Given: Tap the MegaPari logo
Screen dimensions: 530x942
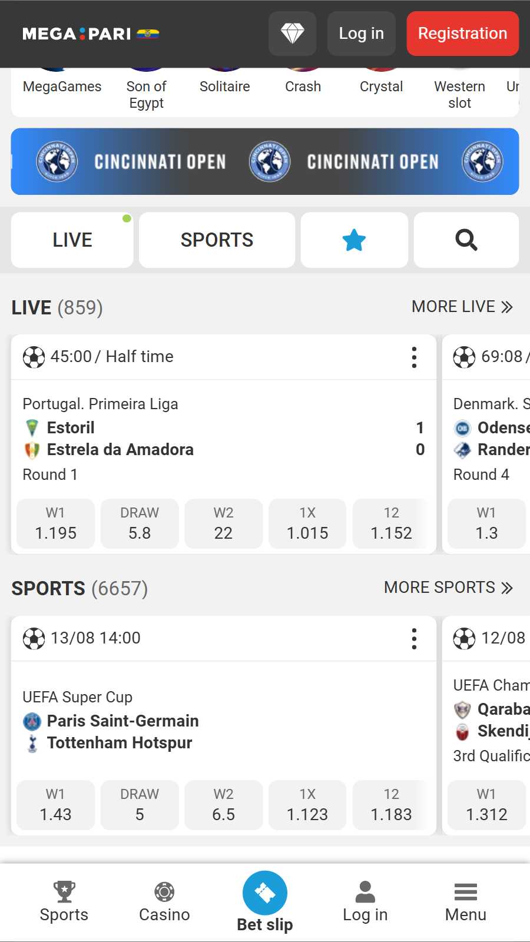Looking at the screenshot, I should [x=91, y=34].
